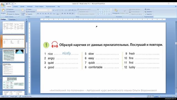Screen dimensions: 177x100
Task: Click Восстановить reset slide button
Action: pos(31,12)
